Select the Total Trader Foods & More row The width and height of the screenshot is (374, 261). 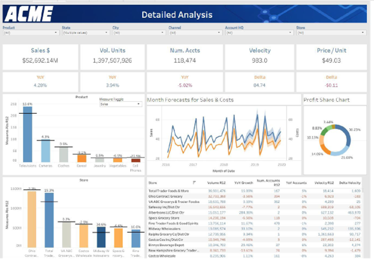pyautogui.click(x=254, y=191)
